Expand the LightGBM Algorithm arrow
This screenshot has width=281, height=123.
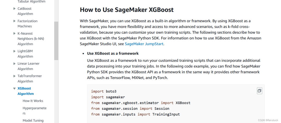tap(15, 51)
